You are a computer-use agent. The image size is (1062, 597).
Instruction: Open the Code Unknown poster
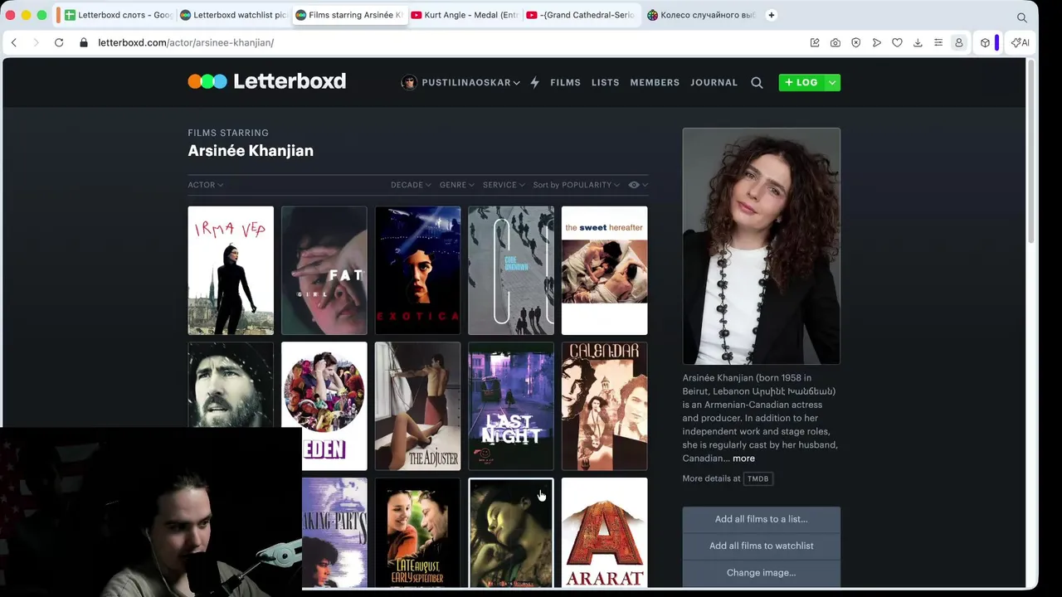pyautogui.click(x=511, y=270)
